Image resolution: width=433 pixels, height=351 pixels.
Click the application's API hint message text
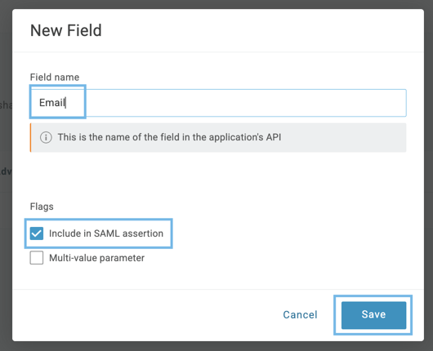169,137
